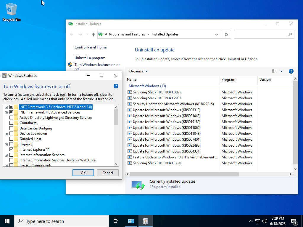Switch to the Control Panel taskbar app
The width and height of the screenshot is (303, 227).
[131, 221]
